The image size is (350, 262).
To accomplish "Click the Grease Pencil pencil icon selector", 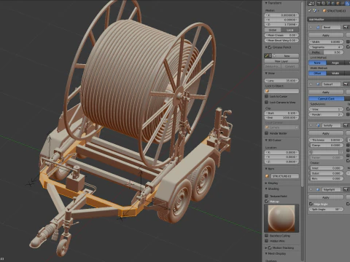I will point(268,56).
